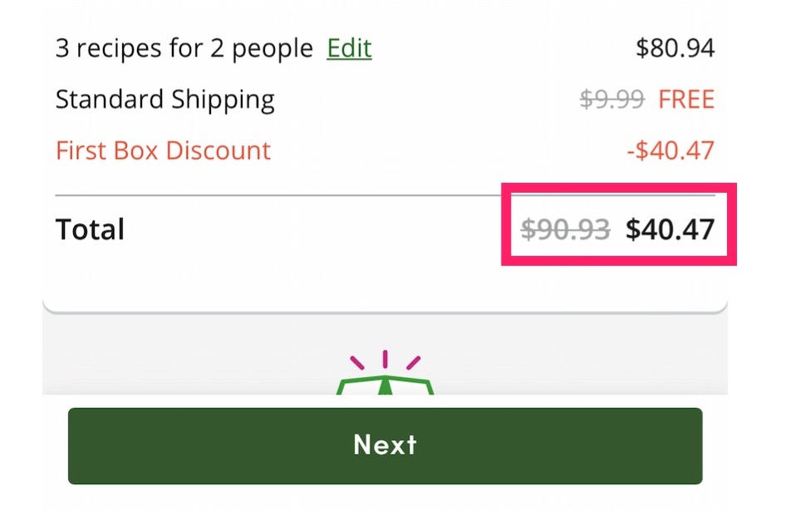
Task: Click the -$40.47 discount amount
Action: pyautogui.click(x=670, y=150)
